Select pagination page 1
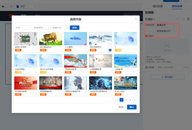The width and height of the screenshot is (192, 130). pos(122,100)
